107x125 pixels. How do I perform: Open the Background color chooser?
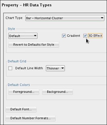57,92
